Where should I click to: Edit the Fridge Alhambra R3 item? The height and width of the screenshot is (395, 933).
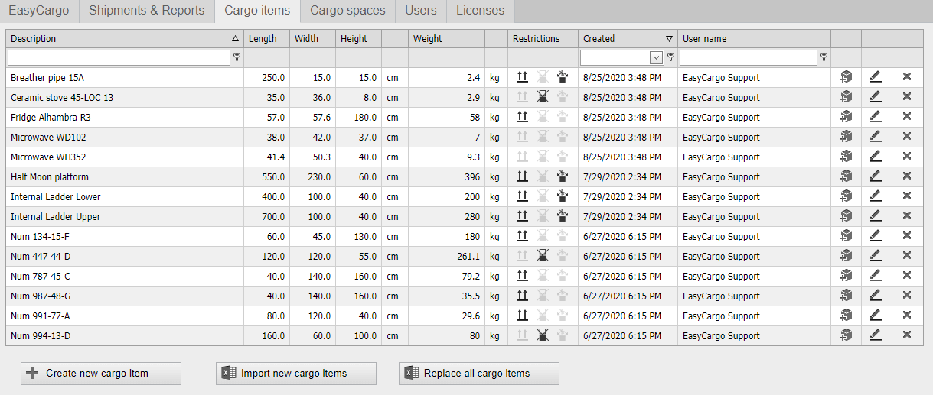point(876,117)
